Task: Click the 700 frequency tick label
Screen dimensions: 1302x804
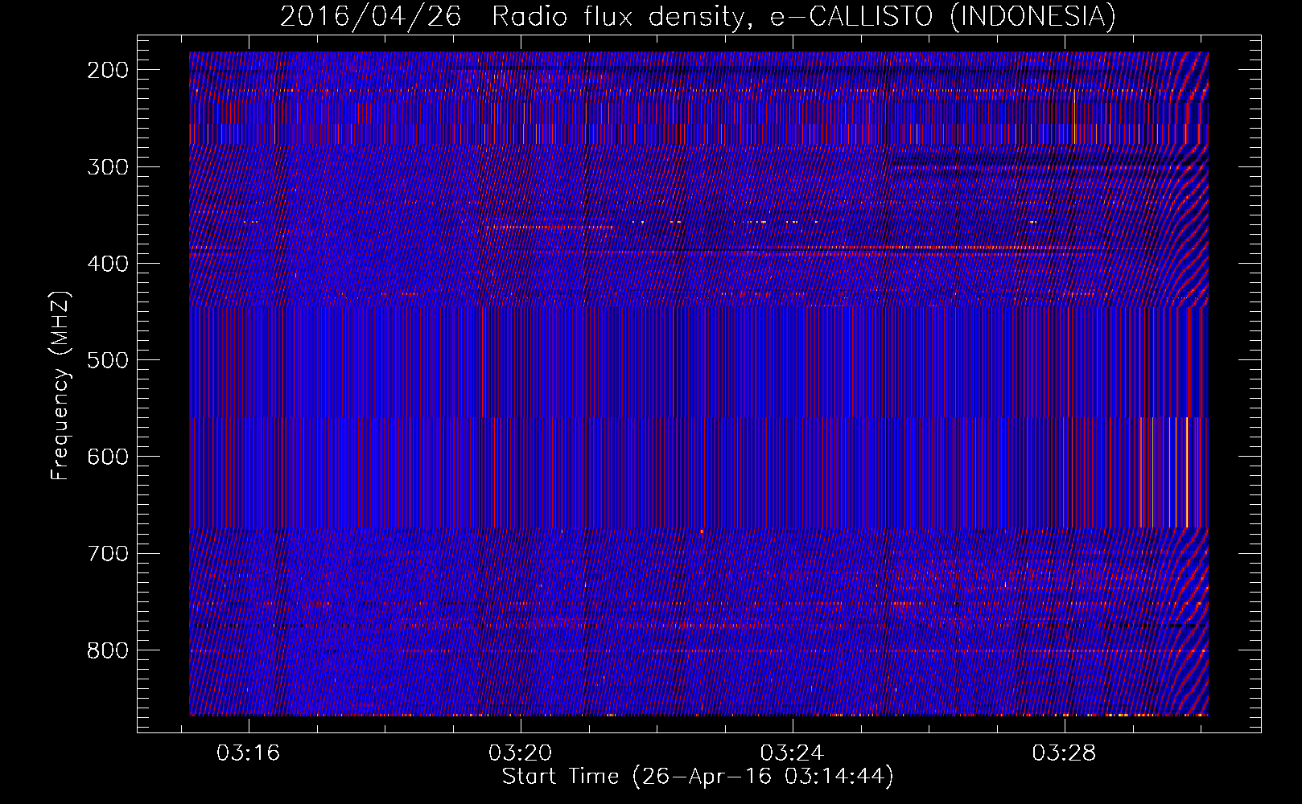Action: coord(108,554)
